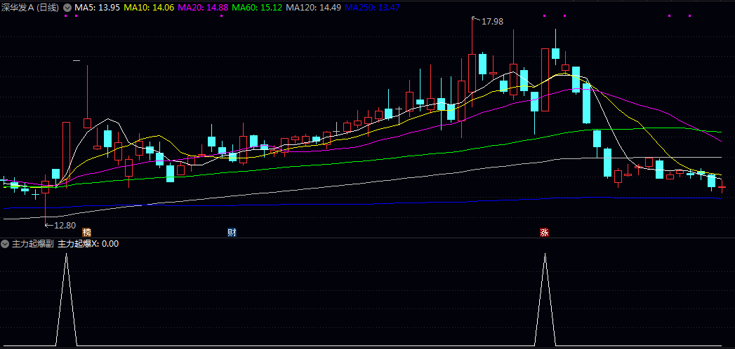Click the last red candlestick on the right
Image resolution: width=735 pixels, height=349 pixels.
click(722, 187)
